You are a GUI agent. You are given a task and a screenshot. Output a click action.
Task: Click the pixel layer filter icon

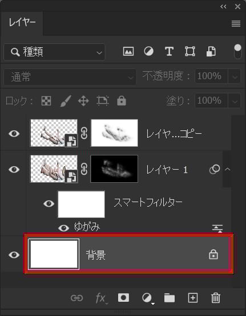128,52
